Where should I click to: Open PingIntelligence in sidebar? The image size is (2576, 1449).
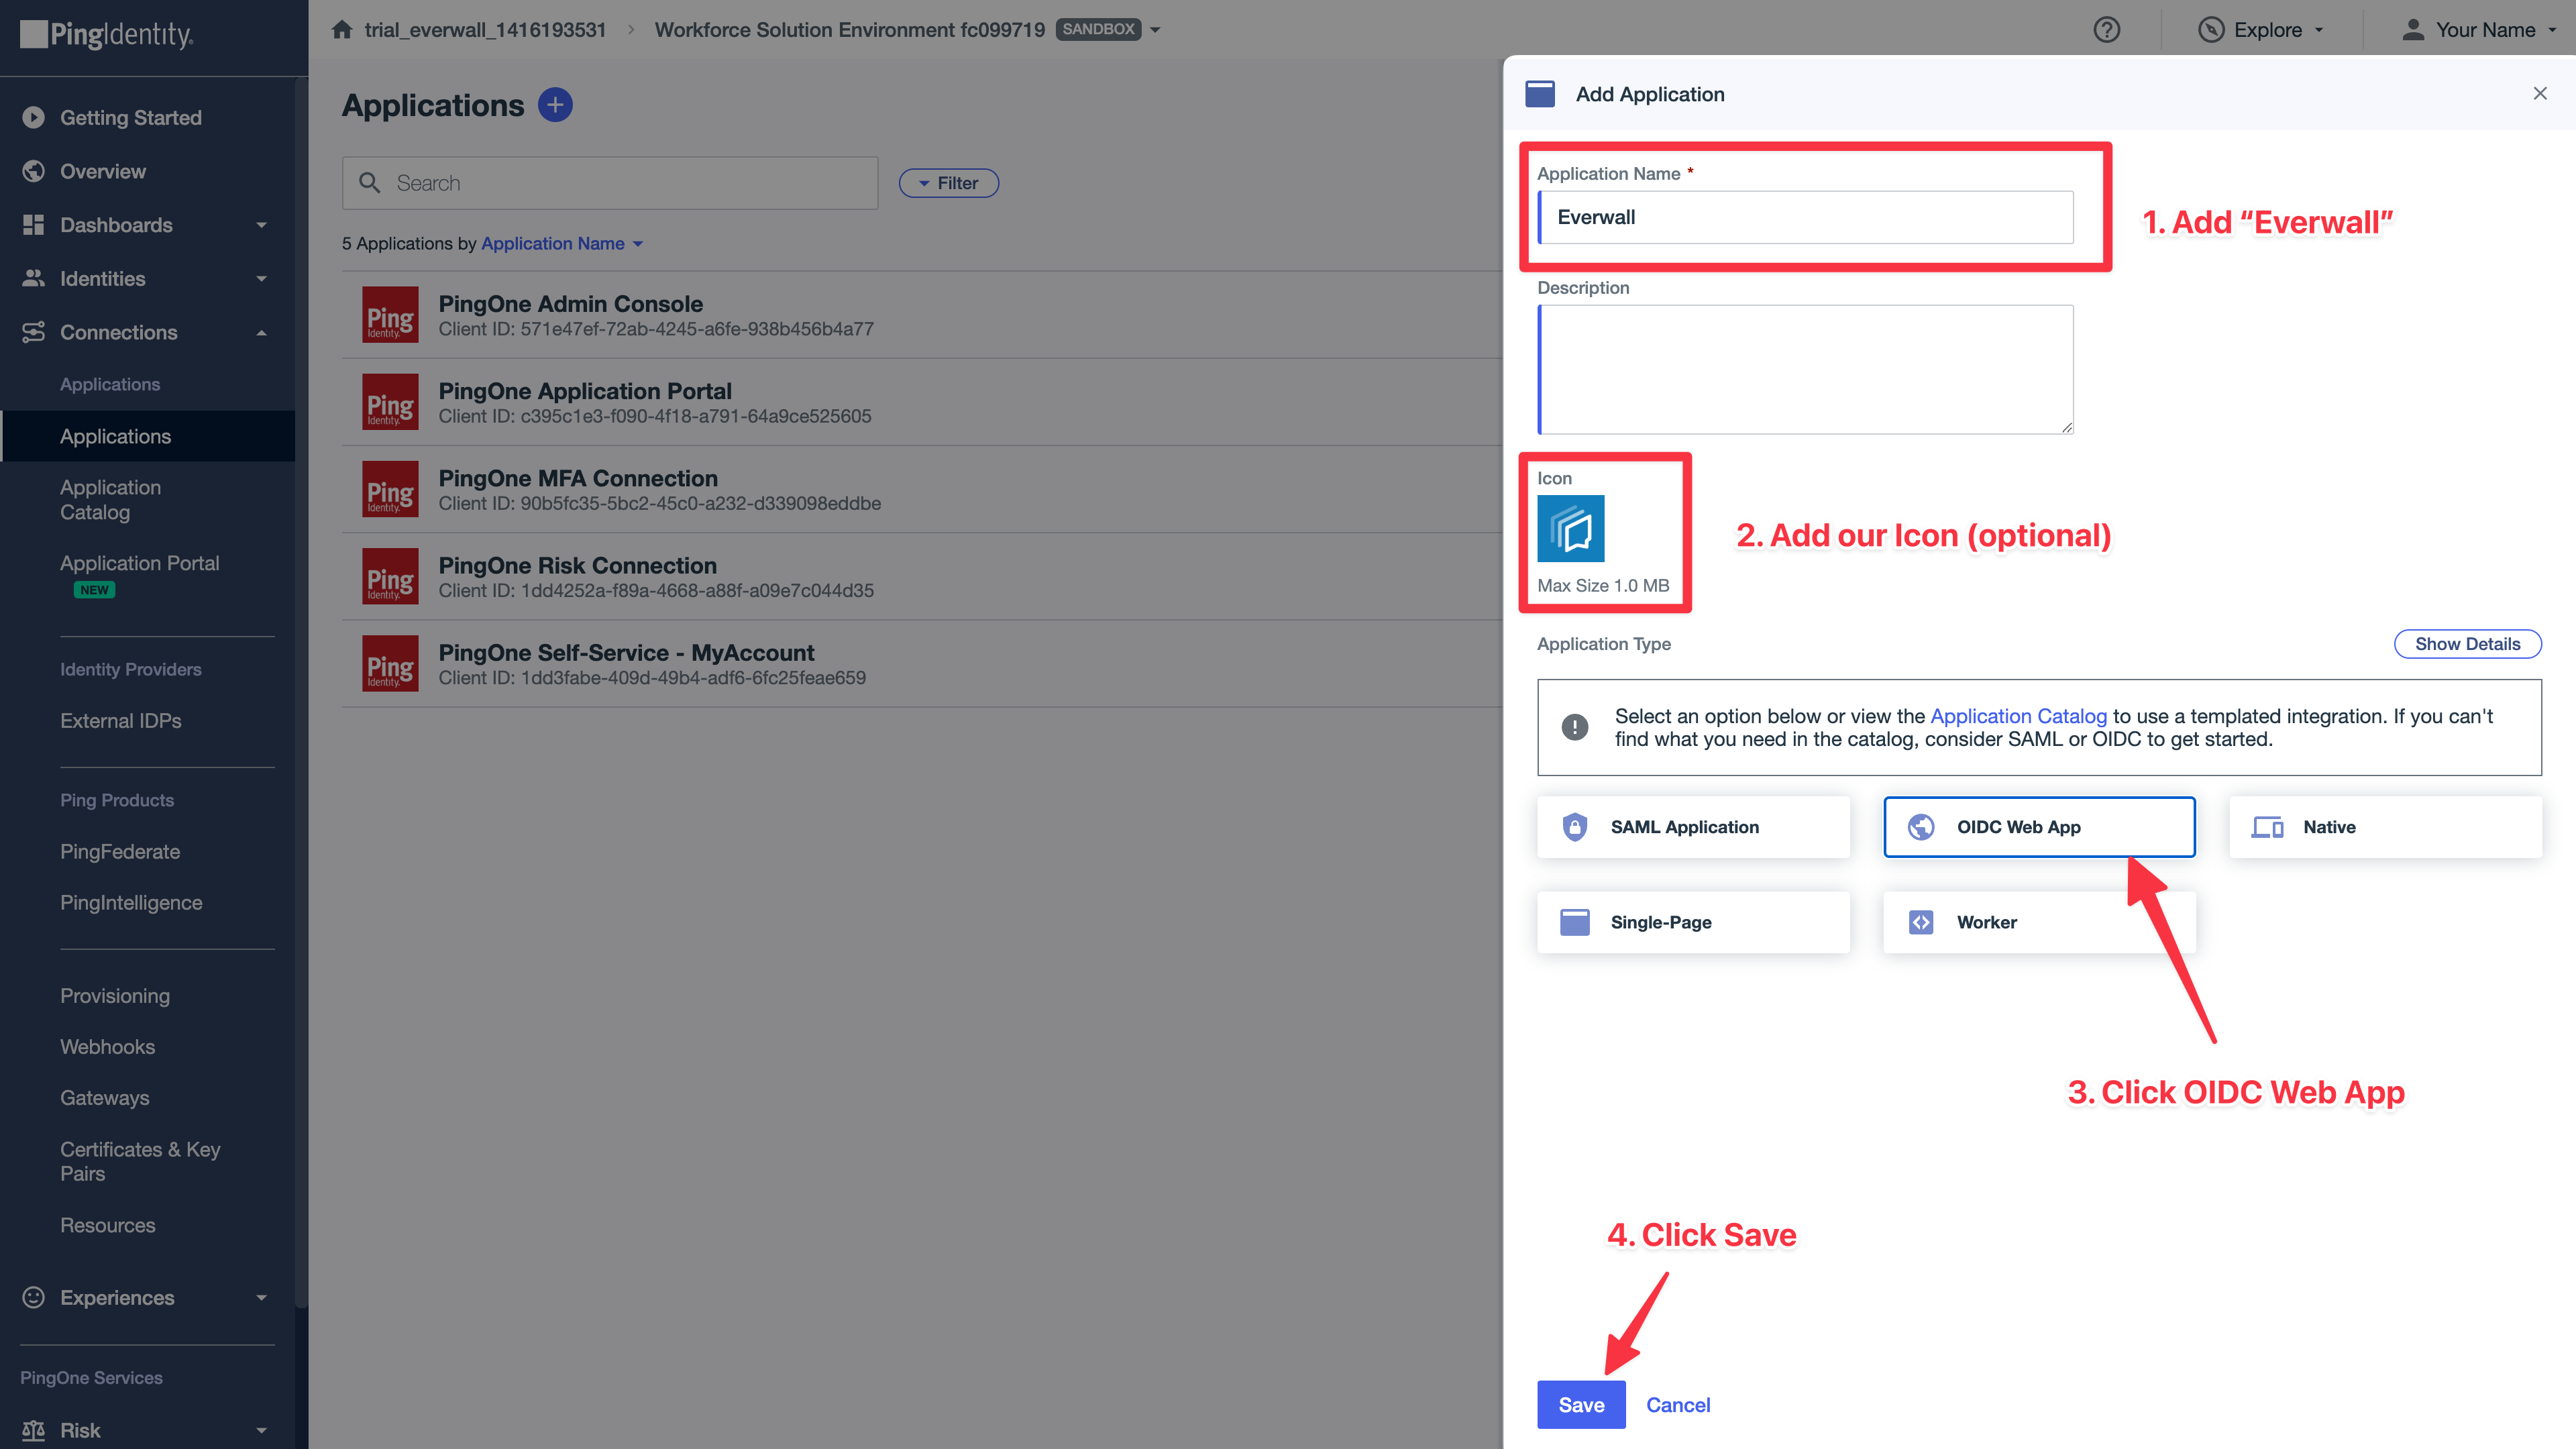point(131,903)
